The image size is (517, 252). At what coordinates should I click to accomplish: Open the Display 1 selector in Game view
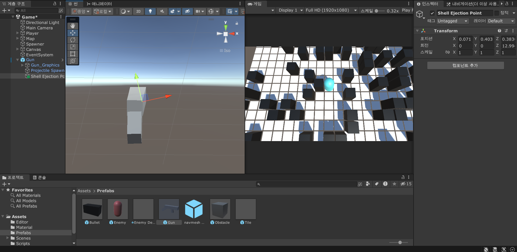coord(290,10)
